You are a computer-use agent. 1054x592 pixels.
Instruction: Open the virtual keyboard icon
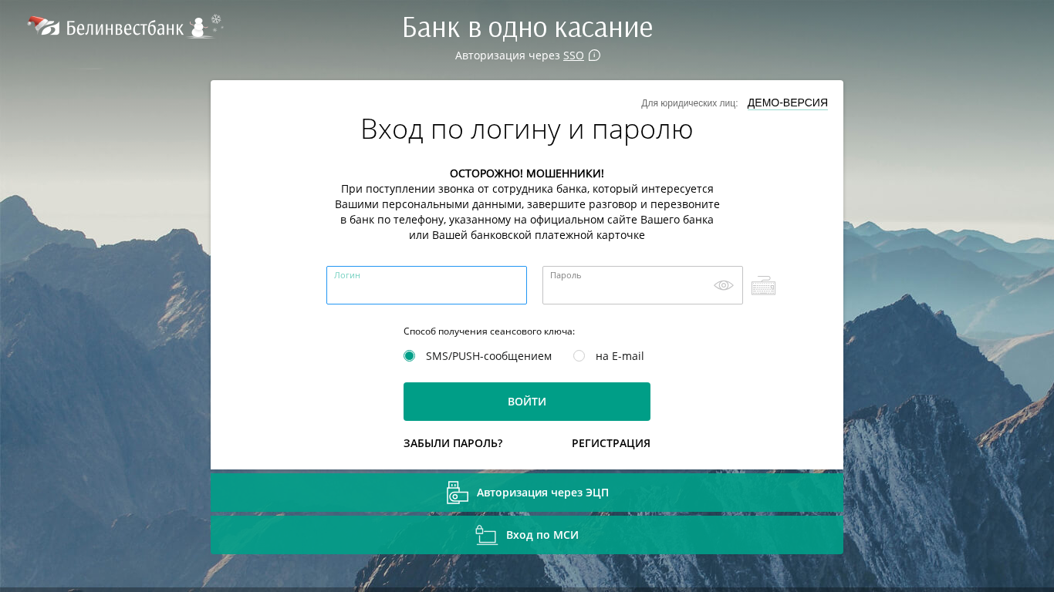pyautogui.click(x=763, y=285)
